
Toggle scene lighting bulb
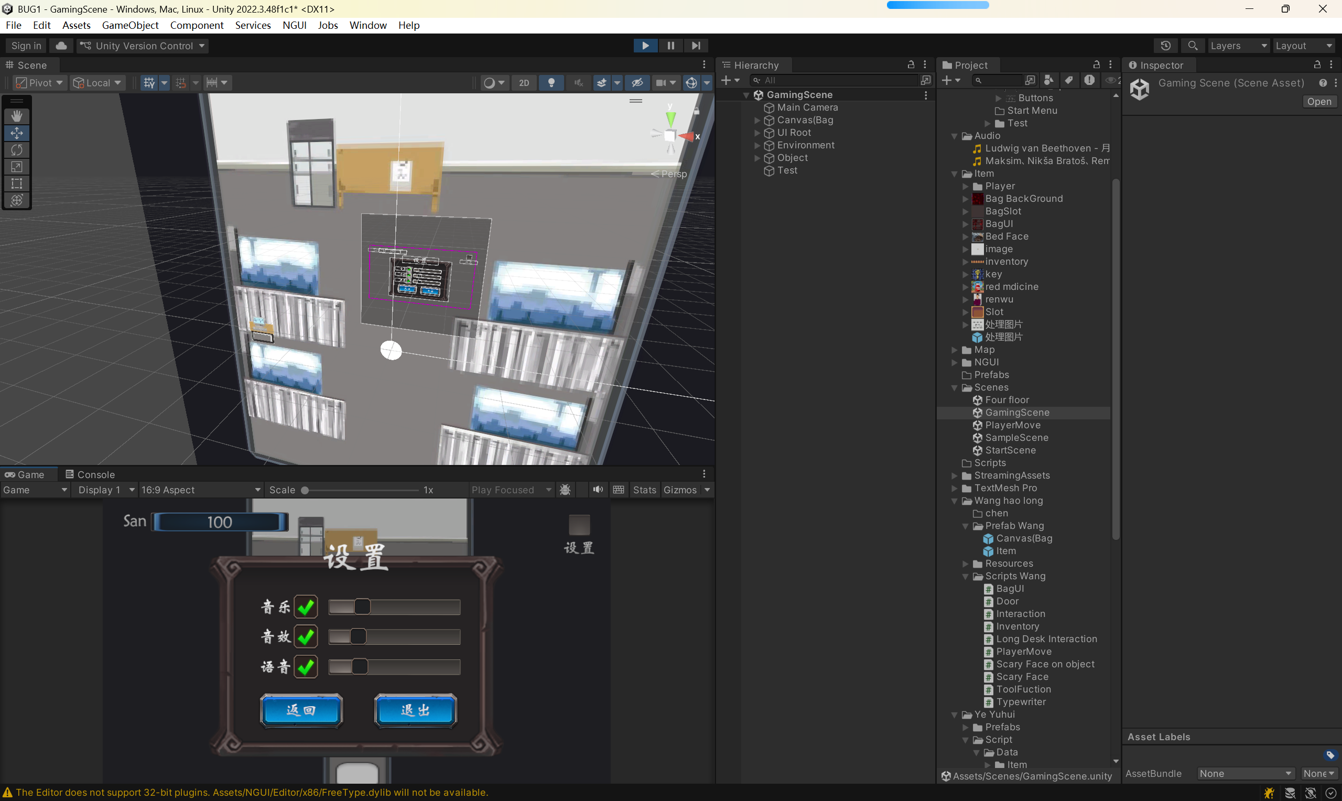pos(551,83)
